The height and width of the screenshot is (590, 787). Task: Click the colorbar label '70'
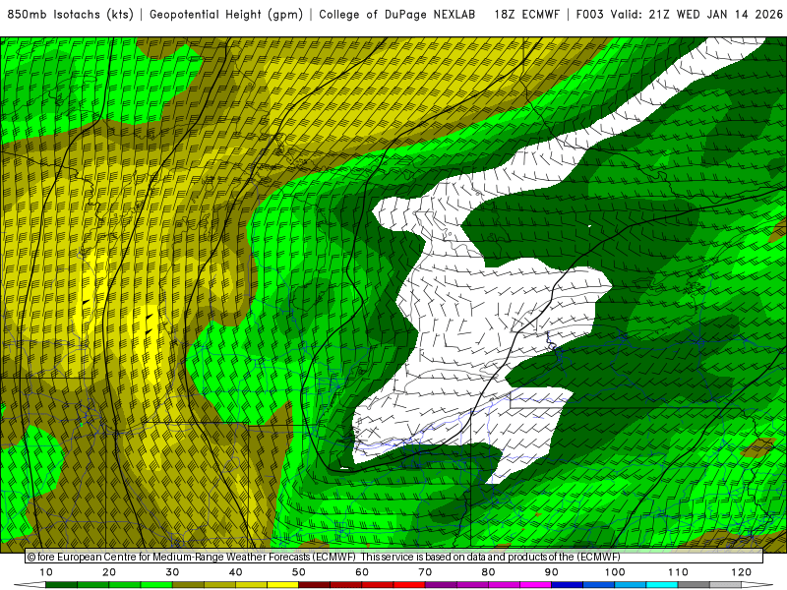pyautogui.click(x=425, y=572)
